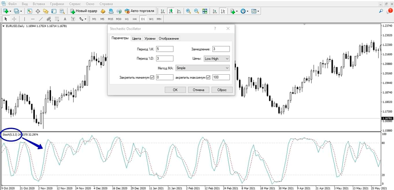Toggle the fix maximum checkbox
Viewport: 394px width, 190px height.
click(x=208, y=77)
